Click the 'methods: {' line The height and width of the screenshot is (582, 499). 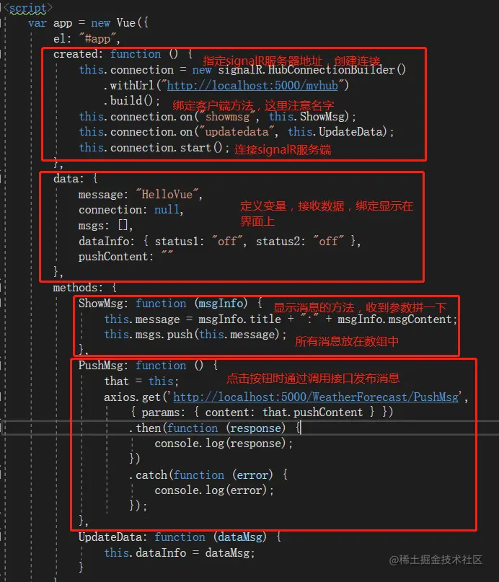click(84, 287)
